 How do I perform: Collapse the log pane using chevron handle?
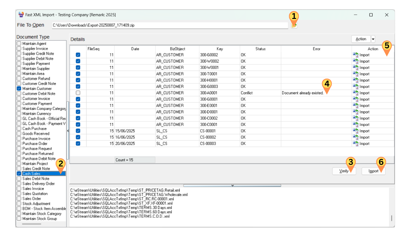click(x=232, y=185)
